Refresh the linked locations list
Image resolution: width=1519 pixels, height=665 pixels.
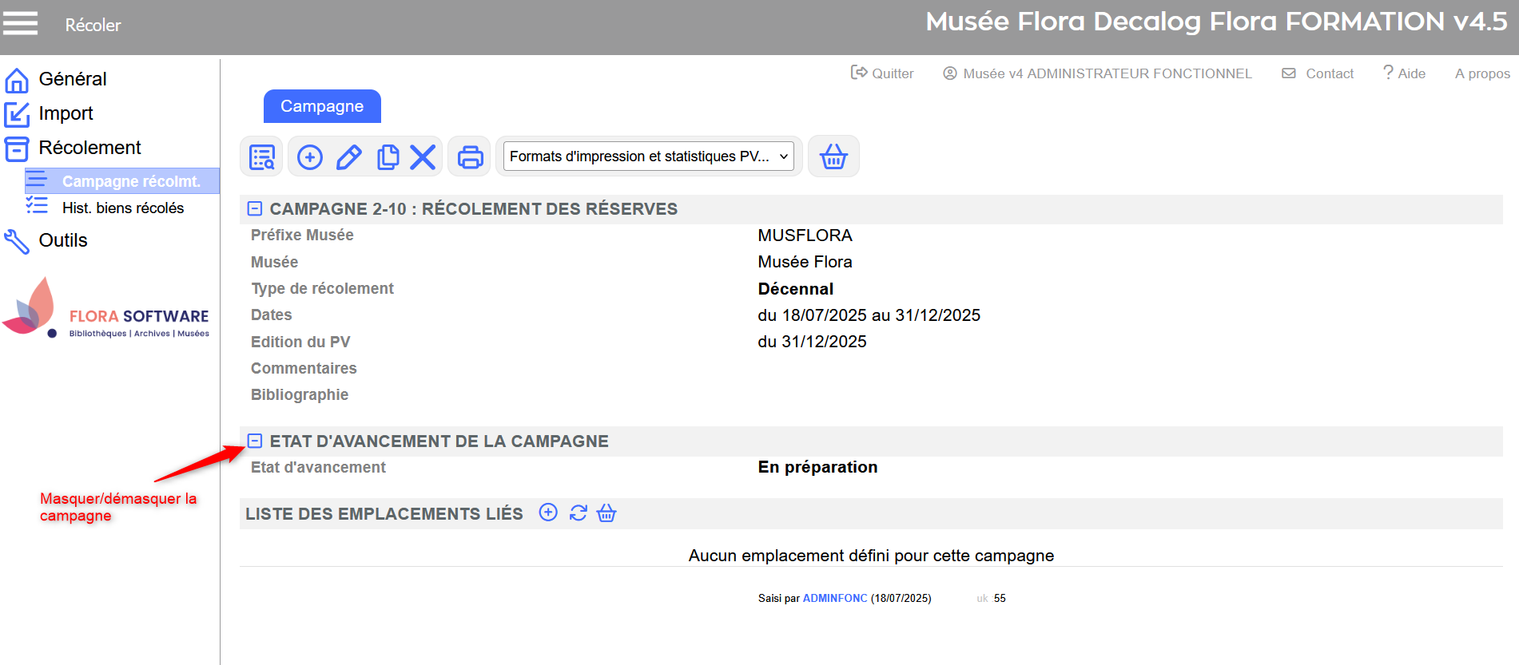pos(578,513)
